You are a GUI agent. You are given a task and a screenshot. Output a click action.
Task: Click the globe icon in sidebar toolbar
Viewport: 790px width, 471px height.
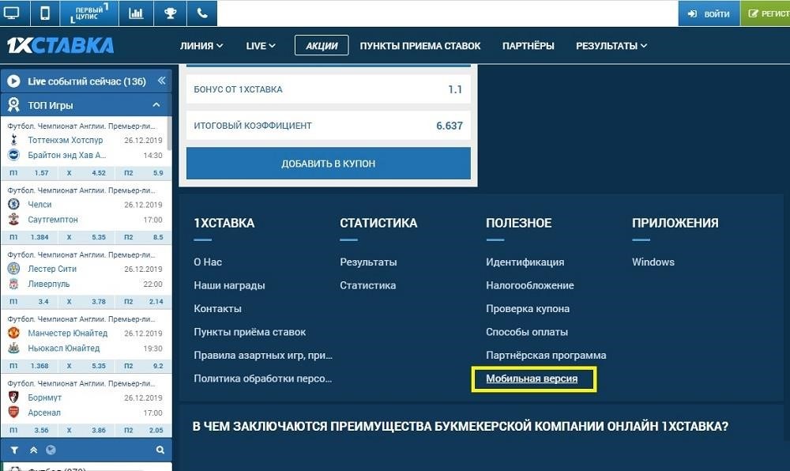coord(51,450)
